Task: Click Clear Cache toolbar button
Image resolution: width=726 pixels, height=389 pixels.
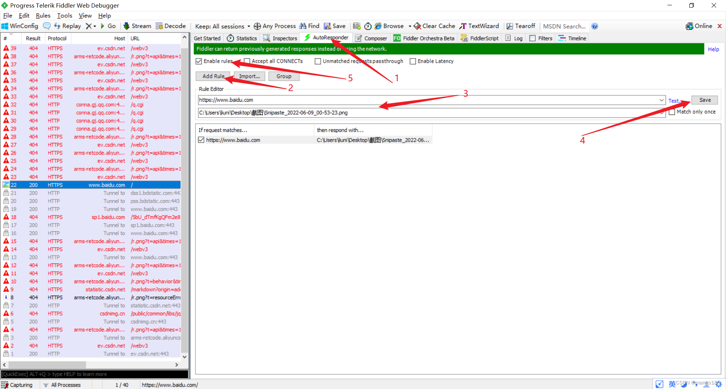Action: pyautogui.click(x=434, y=26)
